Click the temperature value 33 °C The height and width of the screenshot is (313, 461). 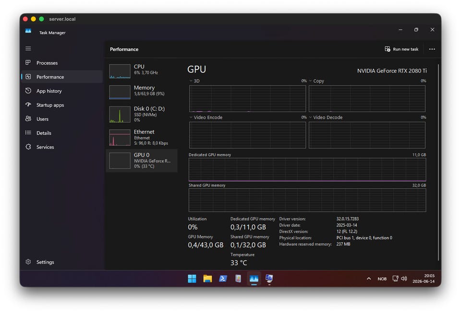pos(239,263)
